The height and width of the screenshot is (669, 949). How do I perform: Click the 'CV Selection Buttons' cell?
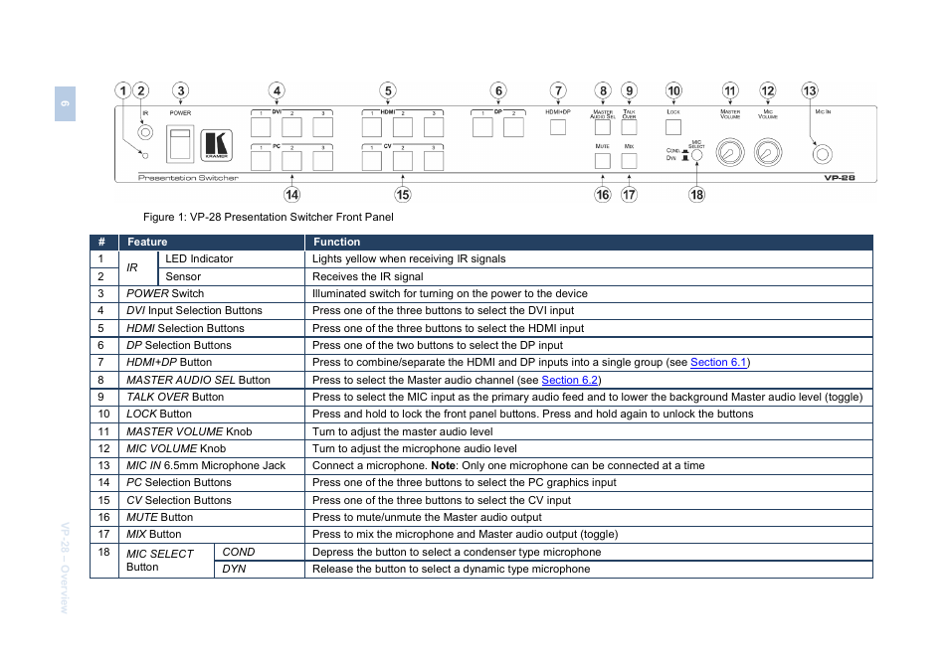(212, 500)
